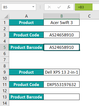Select the empty barcode cell B13
Viewport: 99px width, 106px height.
point(62,97)
